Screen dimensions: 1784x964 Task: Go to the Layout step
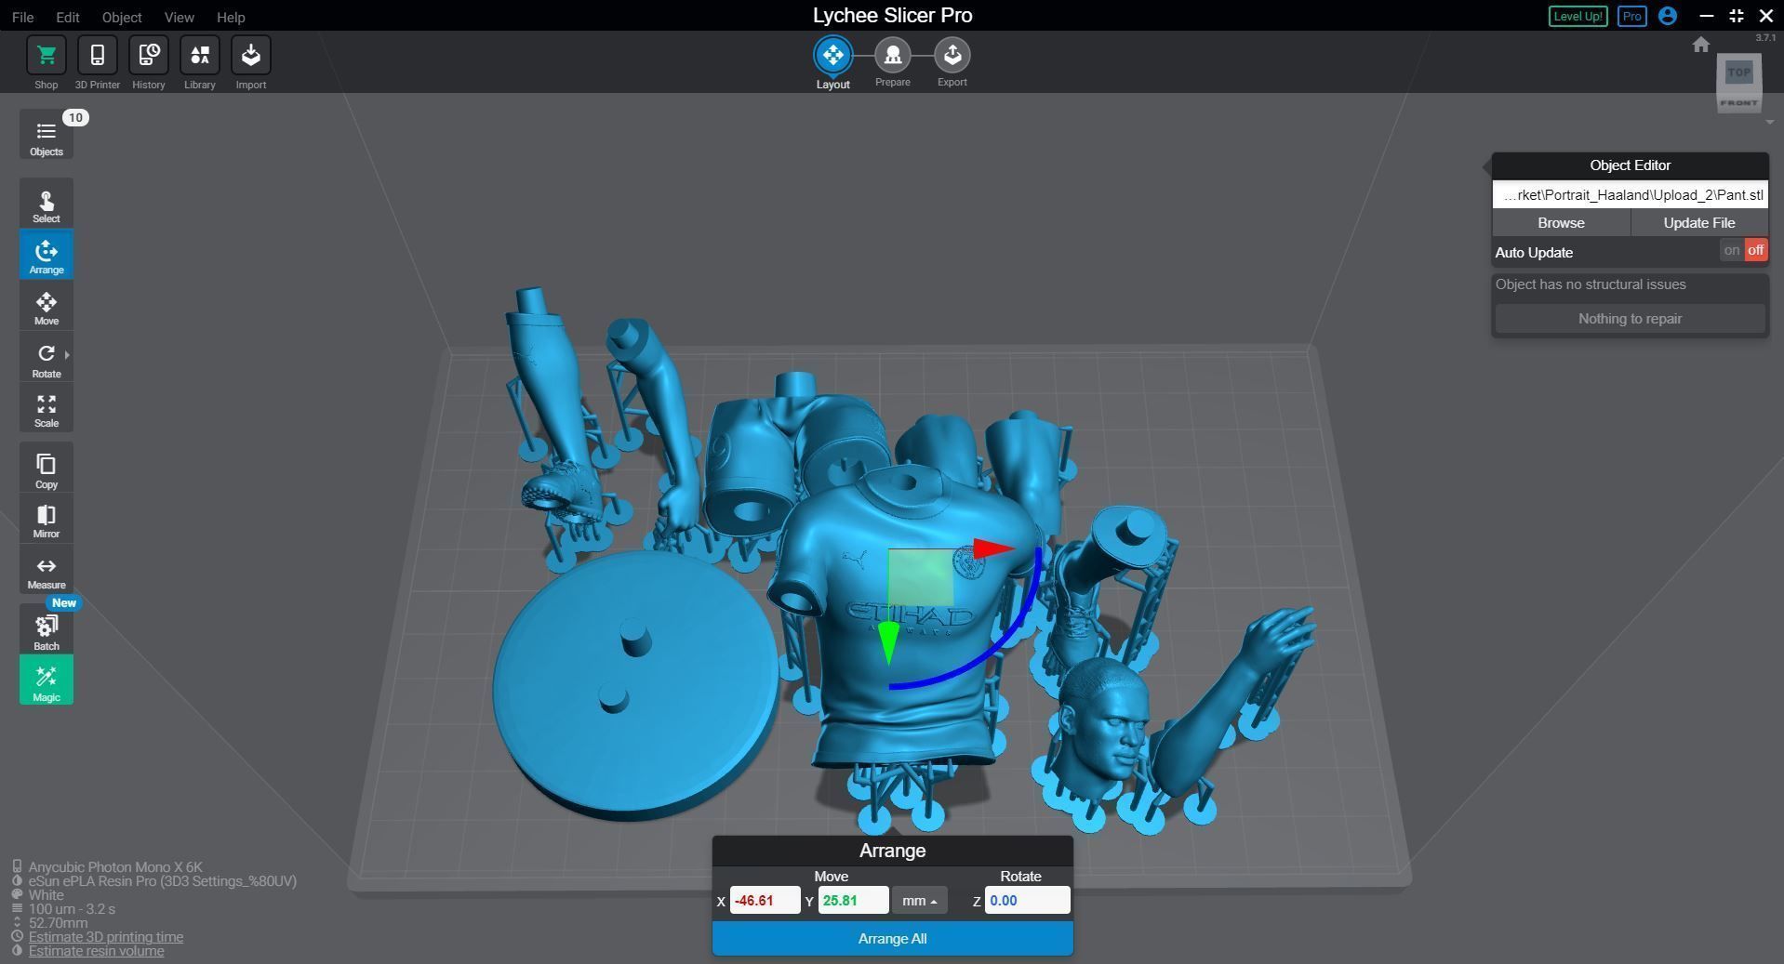pos(832,56)
